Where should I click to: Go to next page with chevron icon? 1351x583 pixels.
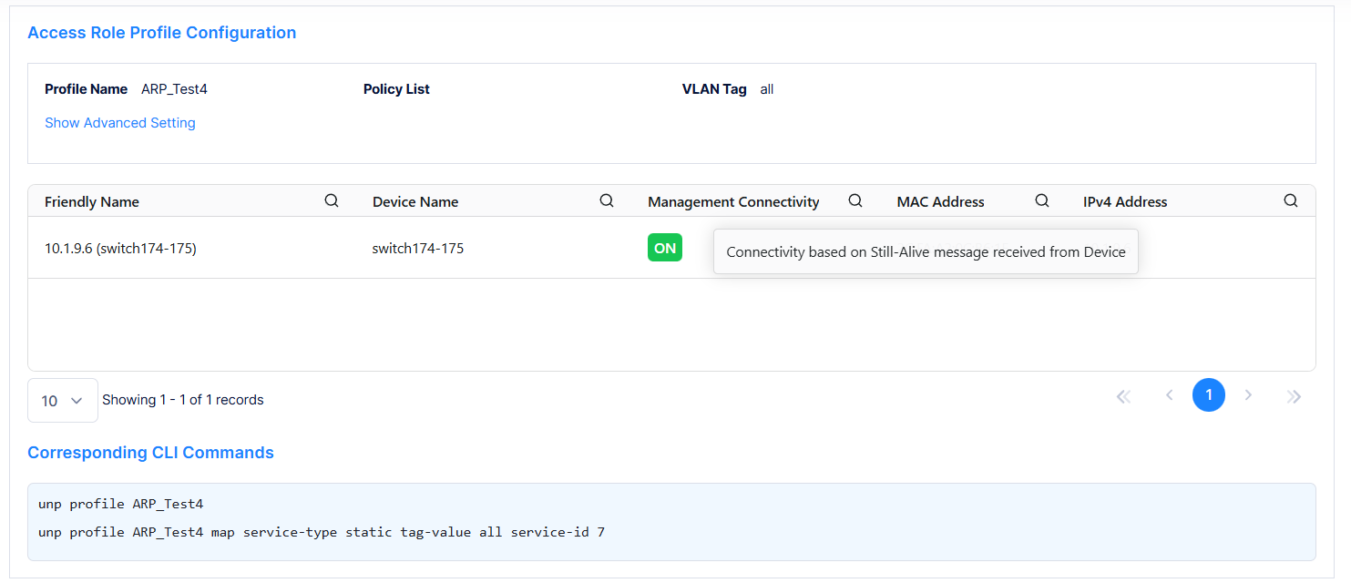tap(1249, 395)
